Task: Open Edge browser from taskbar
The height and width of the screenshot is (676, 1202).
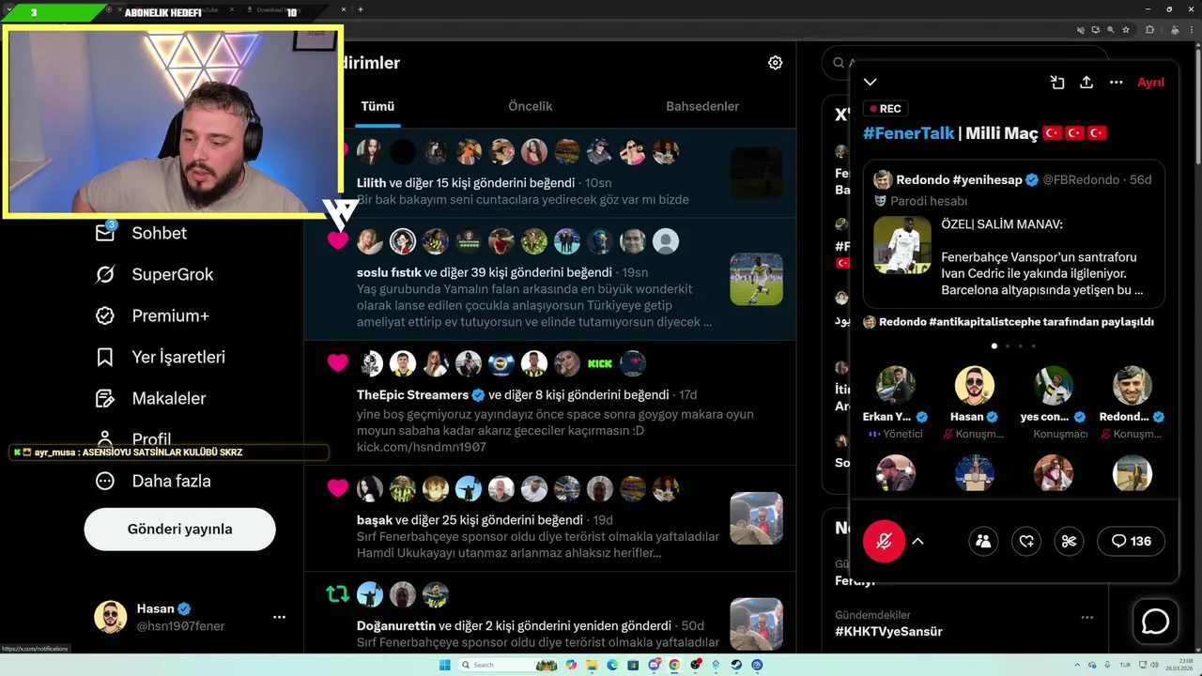Action: click(612, 665)
